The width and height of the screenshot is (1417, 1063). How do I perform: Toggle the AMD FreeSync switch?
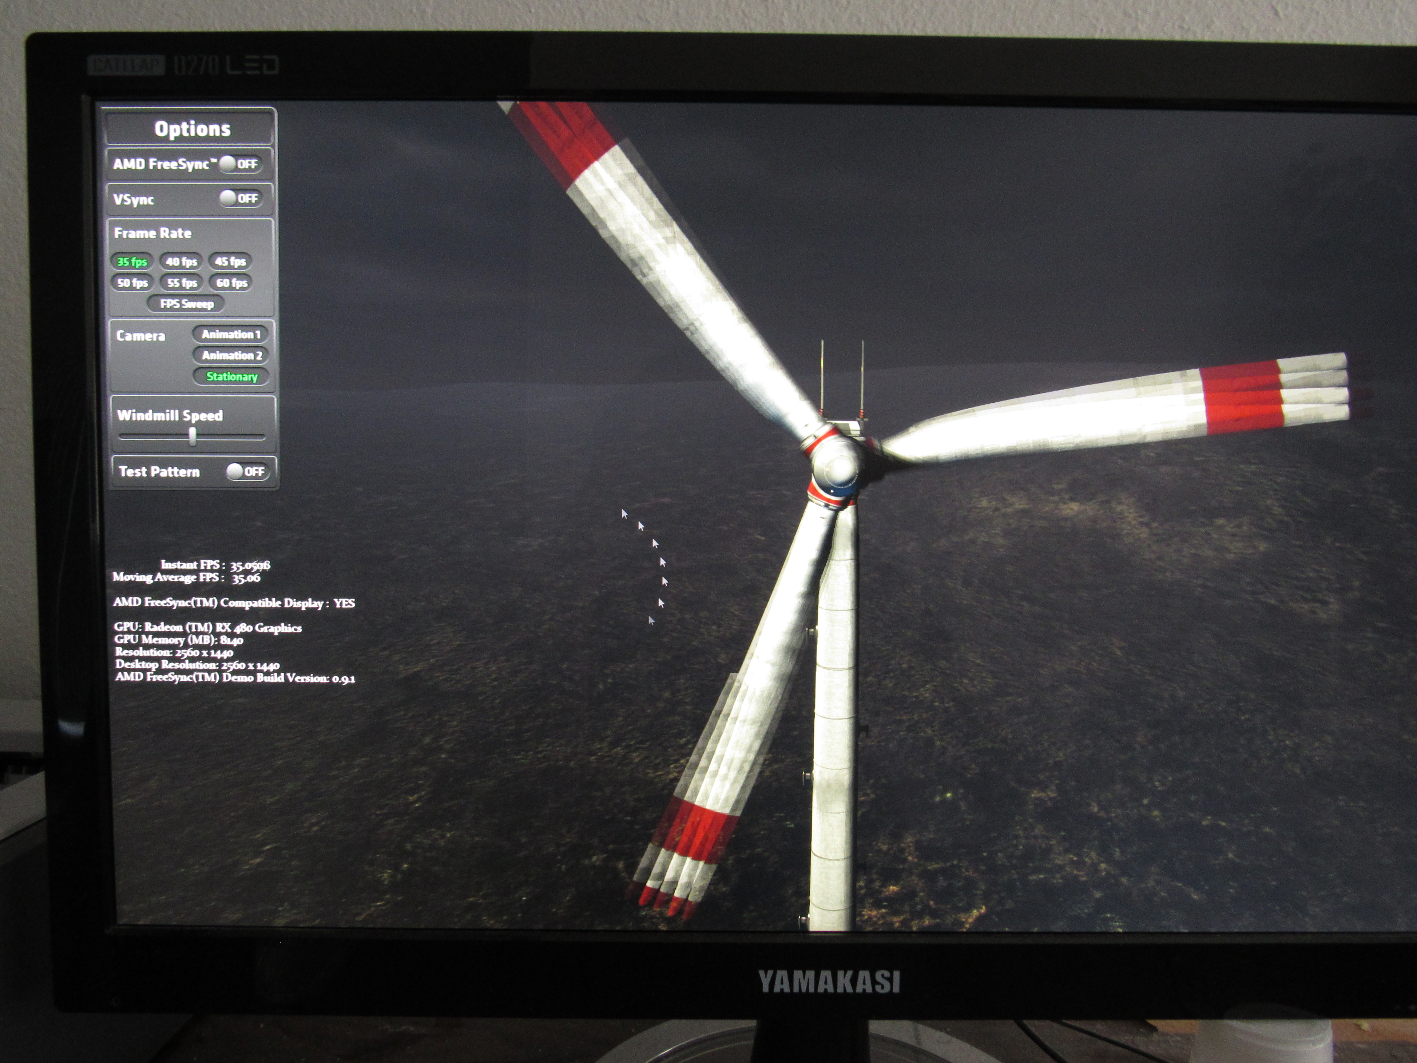[240, 164]
